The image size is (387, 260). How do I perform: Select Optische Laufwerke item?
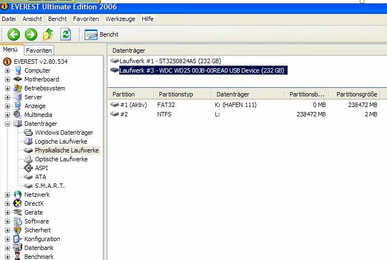point(61,159)
